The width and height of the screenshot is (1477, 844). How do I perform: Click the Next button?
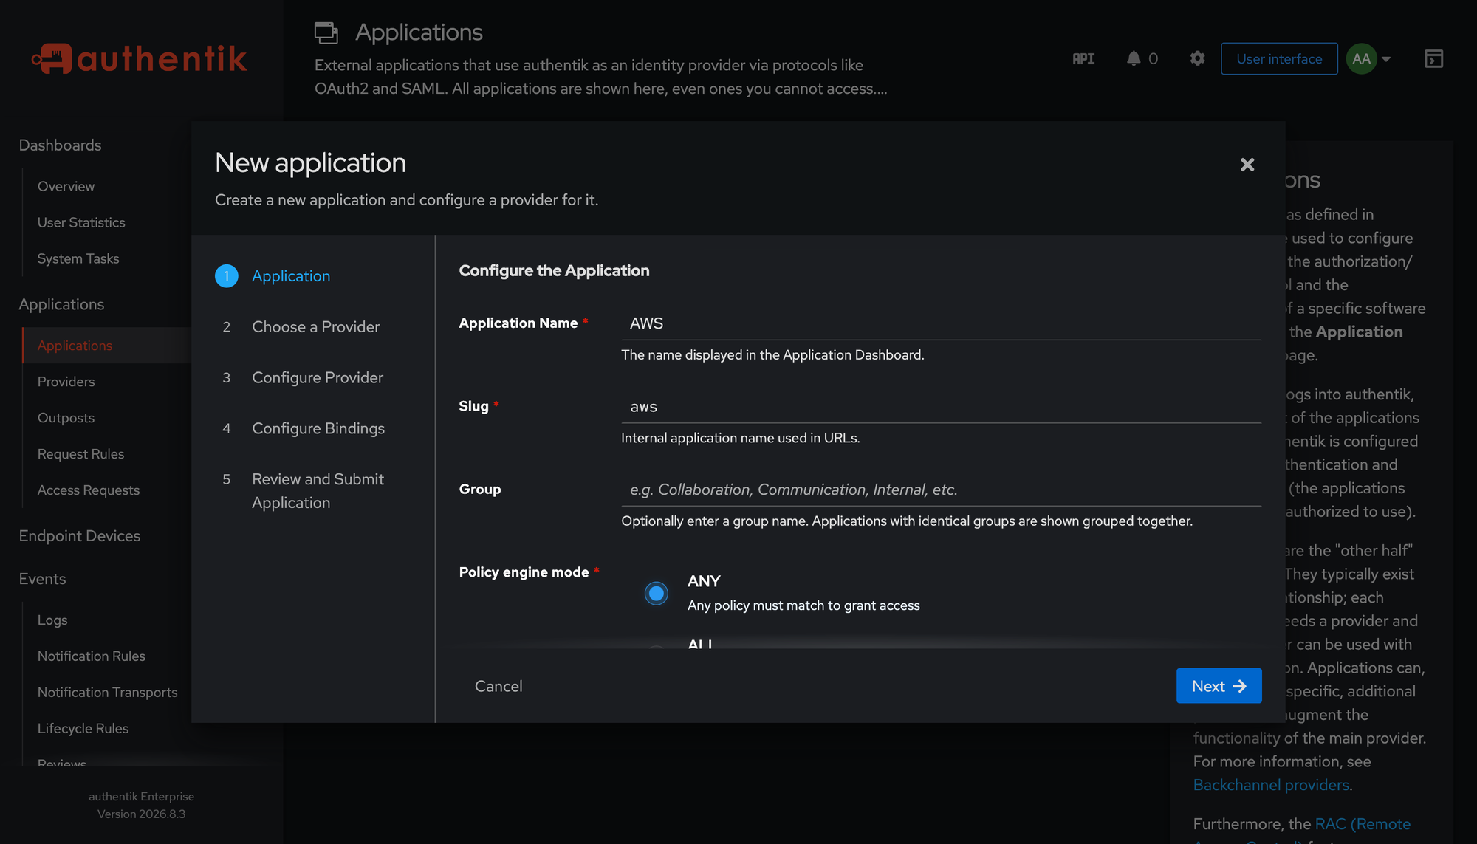[x=1219, y=686]
